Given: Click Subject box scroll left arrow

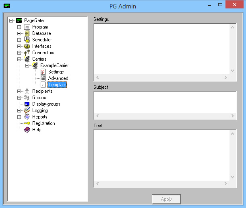Looking at the screenshot, I should click(x=97, y=116).
